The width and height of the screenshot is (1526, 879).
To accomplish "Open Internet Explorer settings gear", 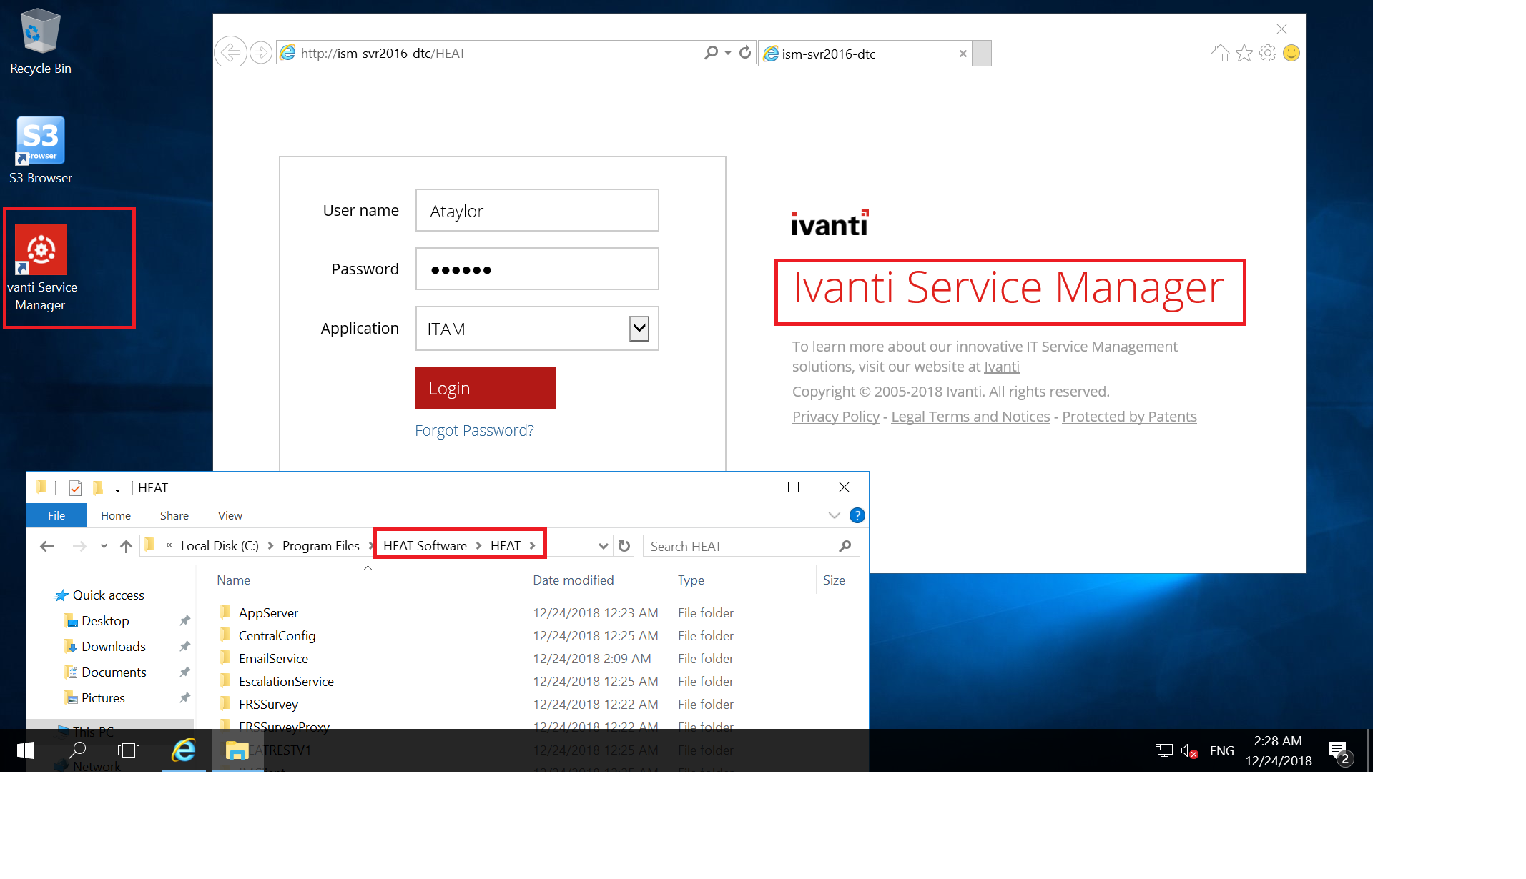I will point(1268,53).
